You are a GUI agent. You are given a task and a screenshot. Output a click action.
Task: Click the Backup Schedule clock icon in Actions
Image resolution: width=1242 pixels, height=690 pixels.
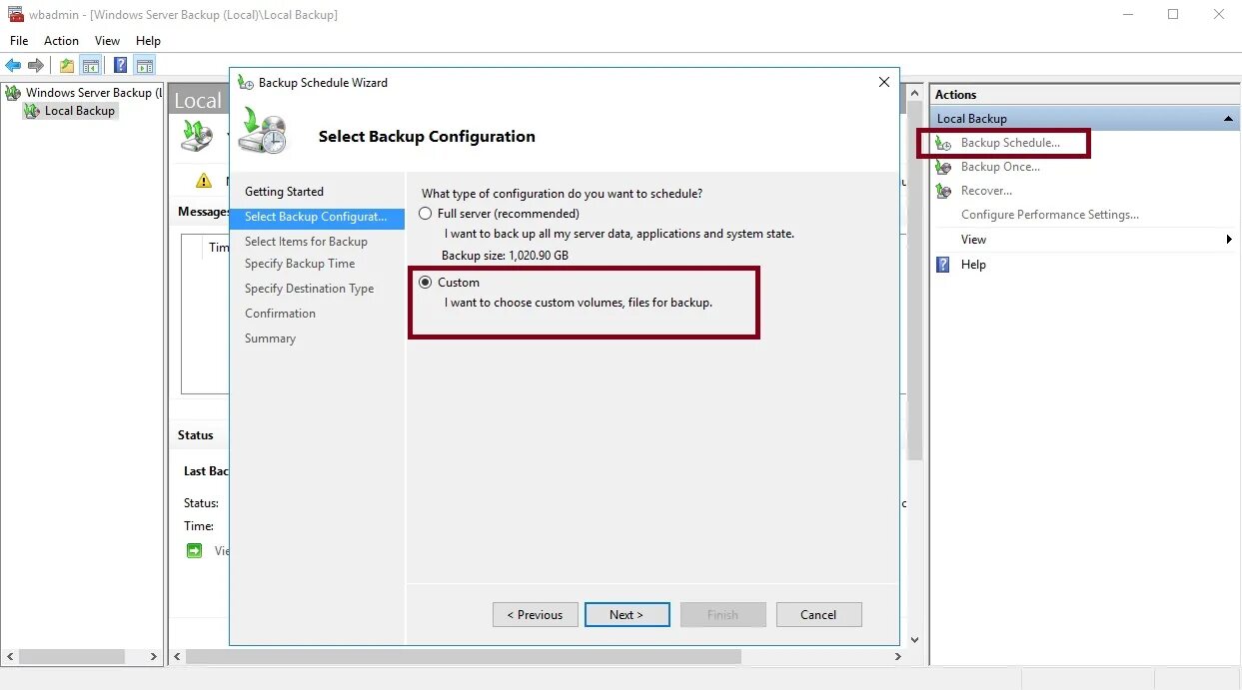943,144
